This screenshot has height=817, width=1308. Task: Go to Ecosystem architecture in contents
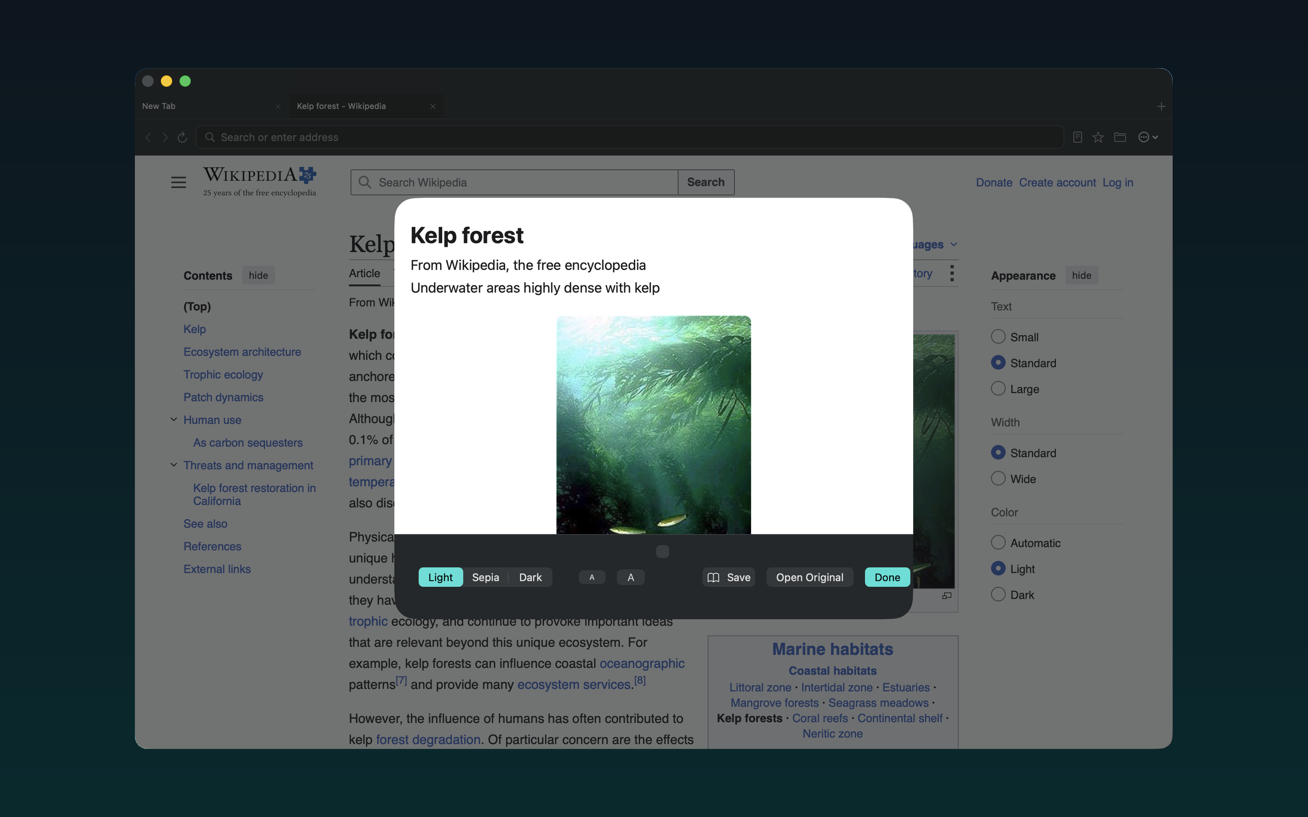tap(242, 352)
